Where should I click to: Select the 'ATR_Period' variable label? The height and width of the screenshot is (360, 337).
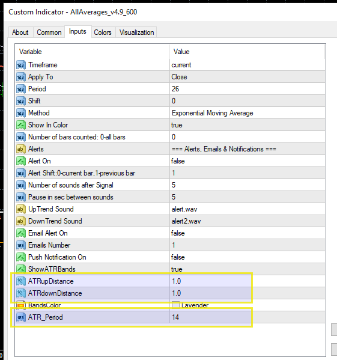[46, 317]
